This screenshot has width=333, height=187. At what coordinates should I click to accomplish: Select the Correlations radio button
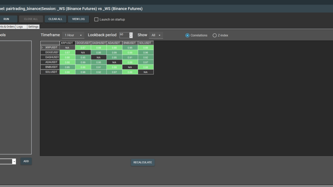tap(188, 35)
